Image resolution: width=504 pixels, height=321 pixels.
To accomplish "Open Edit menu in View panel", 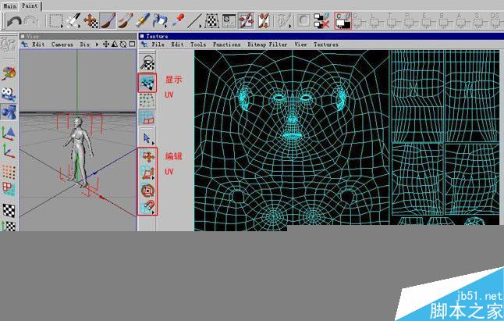I will click(38, 45).
